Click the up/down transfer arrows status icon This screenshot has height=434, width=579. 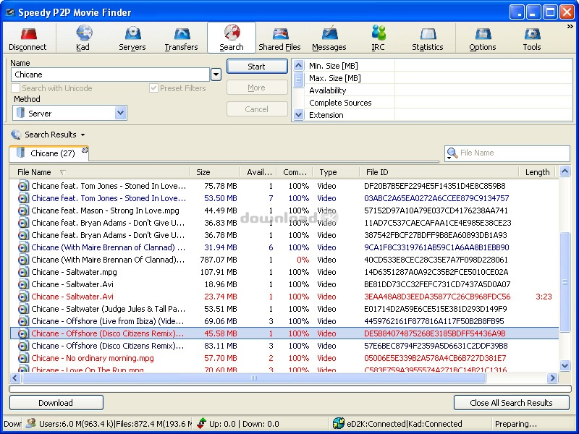point(202,424)
